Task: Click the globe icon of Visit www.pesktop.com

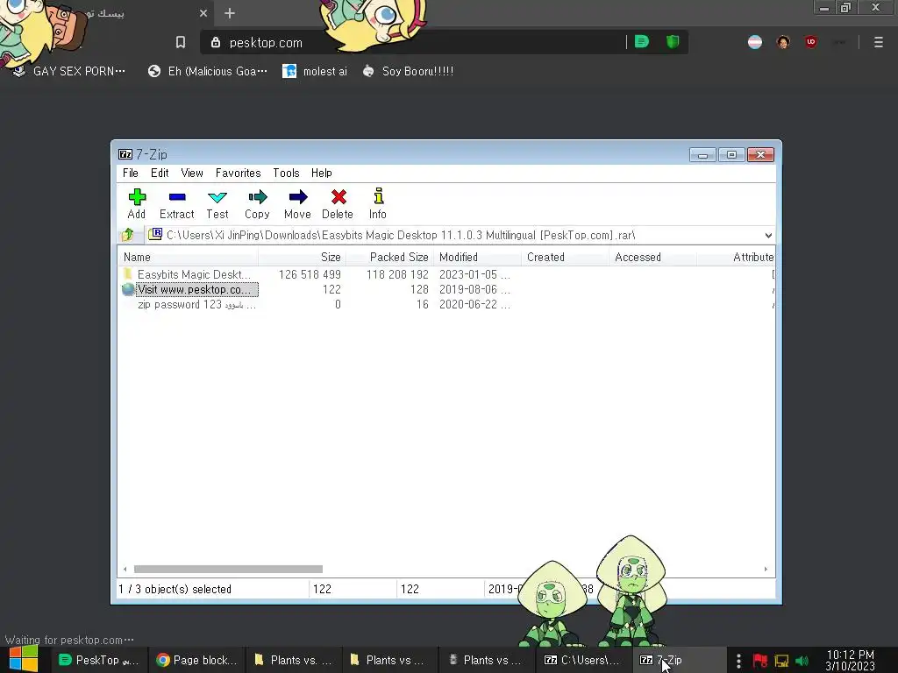Action: 128,289
